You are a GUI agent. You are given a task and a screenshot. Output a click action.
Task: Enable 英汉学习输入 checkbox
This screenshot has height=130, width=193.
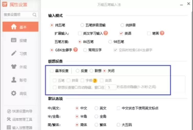[80, 33]
